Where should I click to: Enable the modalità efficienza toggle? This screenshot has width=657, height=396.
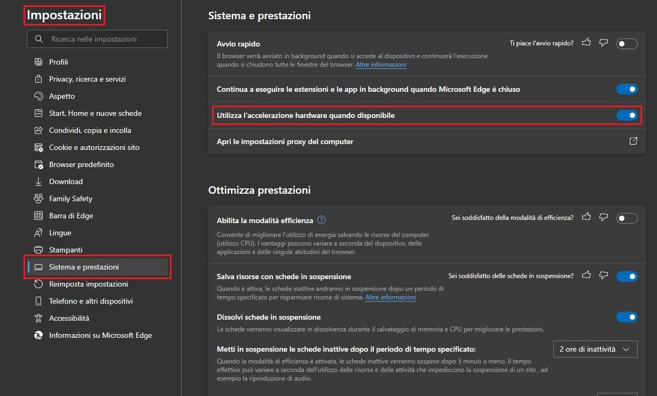(x=627, y=218)
